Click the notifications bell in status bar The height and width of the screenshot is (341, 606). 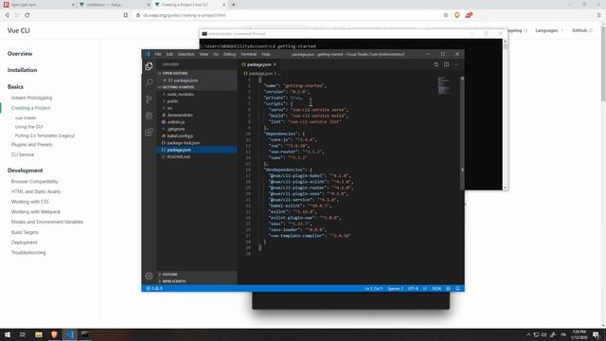click(458, 288)
